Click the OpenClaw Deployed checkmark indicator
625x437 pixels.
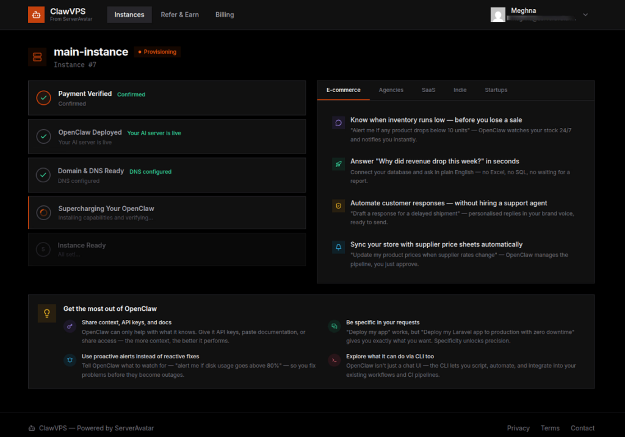[x=43, y=137]
